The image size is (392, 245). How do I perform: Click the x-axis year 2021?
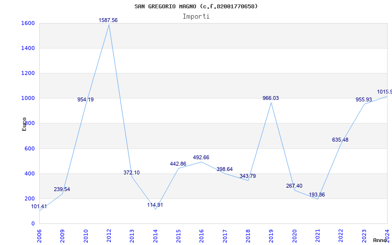pos(318,236)
